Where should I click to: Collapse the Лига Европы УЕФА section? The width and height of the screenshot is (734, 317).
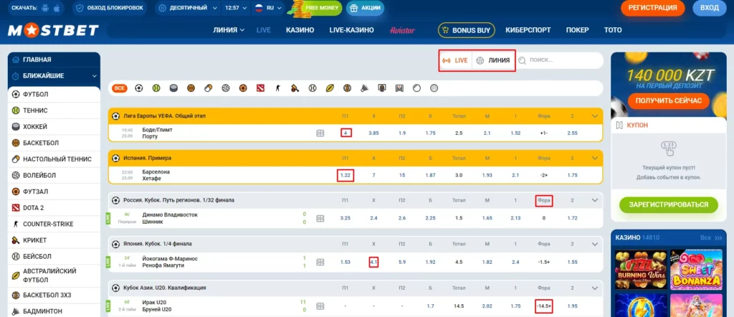(x=595, y=115)
